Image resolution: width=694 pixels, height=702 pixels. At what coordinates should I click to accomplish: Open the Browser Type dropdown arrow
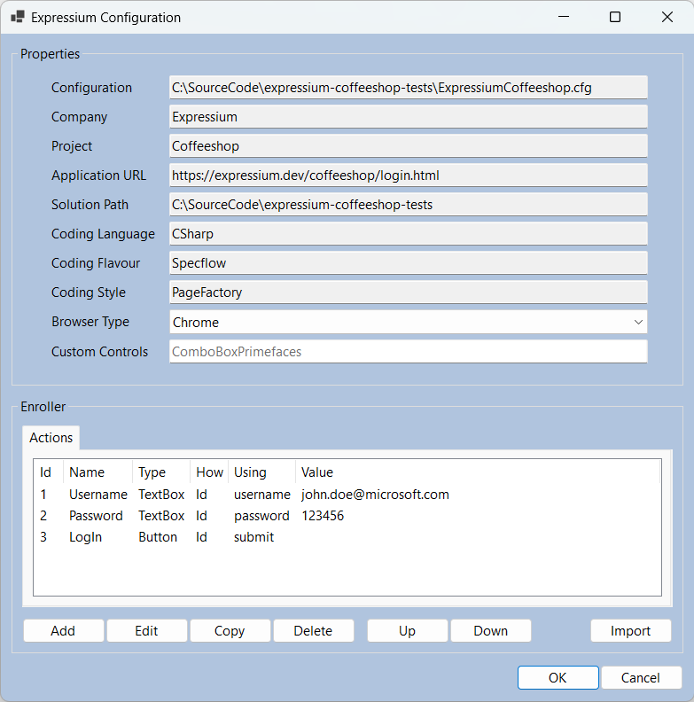coord(638,322)
